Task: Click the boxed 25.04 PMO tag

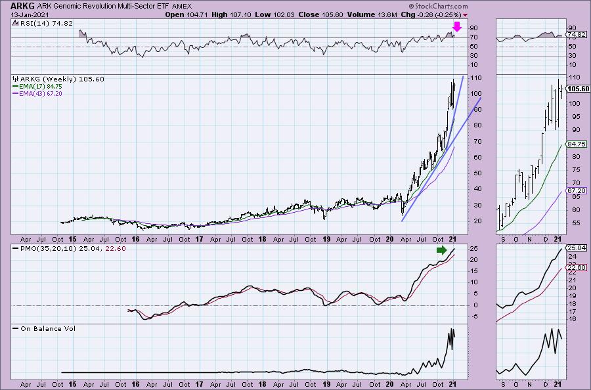Action: pos(577,248)
